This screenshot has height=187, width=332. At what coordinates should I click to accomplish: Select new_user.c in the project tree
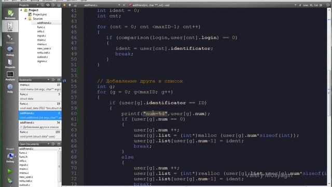44,48
